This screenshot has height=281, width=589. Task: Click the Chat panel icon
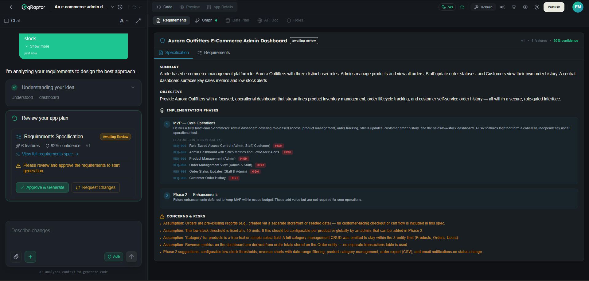(7, 21)
